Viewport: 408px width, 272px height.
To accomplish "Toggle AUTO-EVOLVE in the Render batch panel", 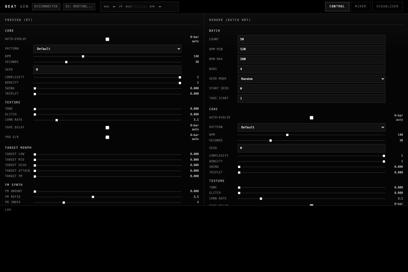I will coord(311,118).
